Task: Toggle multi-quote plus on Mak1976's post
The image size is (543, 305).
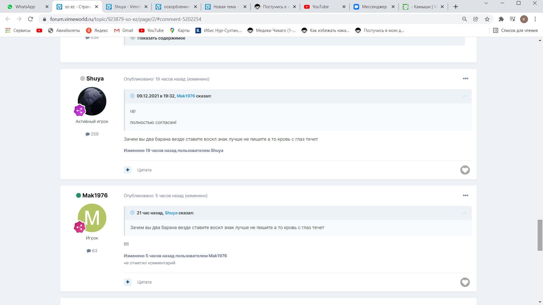Action: pos(128,282)
